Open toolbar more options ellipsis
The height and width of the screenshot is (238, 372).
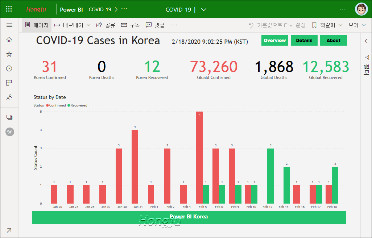[x=174, y=25]
